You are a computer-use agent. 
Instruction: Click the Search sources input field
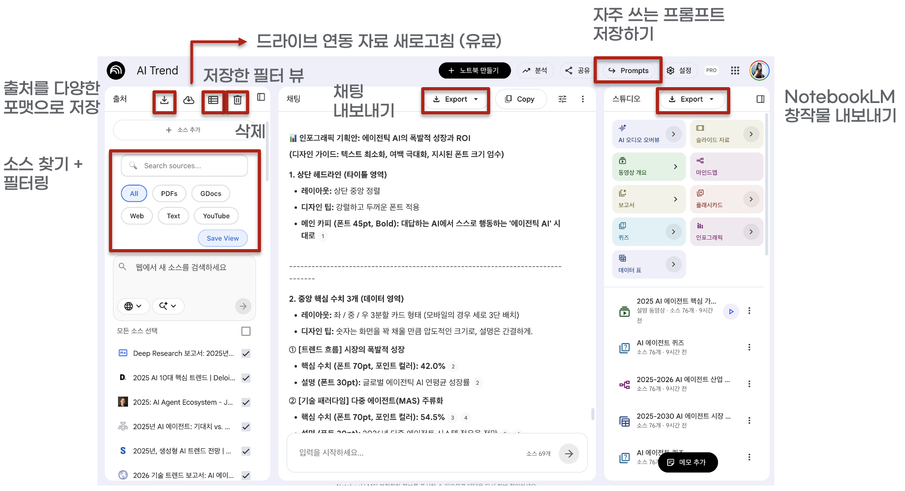coord(184,166)
